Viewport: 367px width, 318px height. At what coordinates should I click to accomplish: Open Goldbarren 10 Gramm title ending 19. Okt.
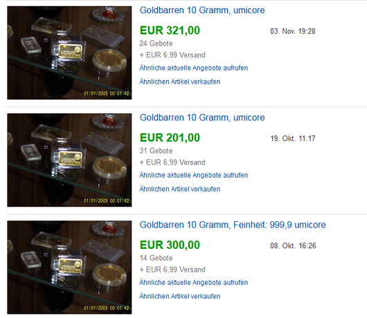coord(202,118)
